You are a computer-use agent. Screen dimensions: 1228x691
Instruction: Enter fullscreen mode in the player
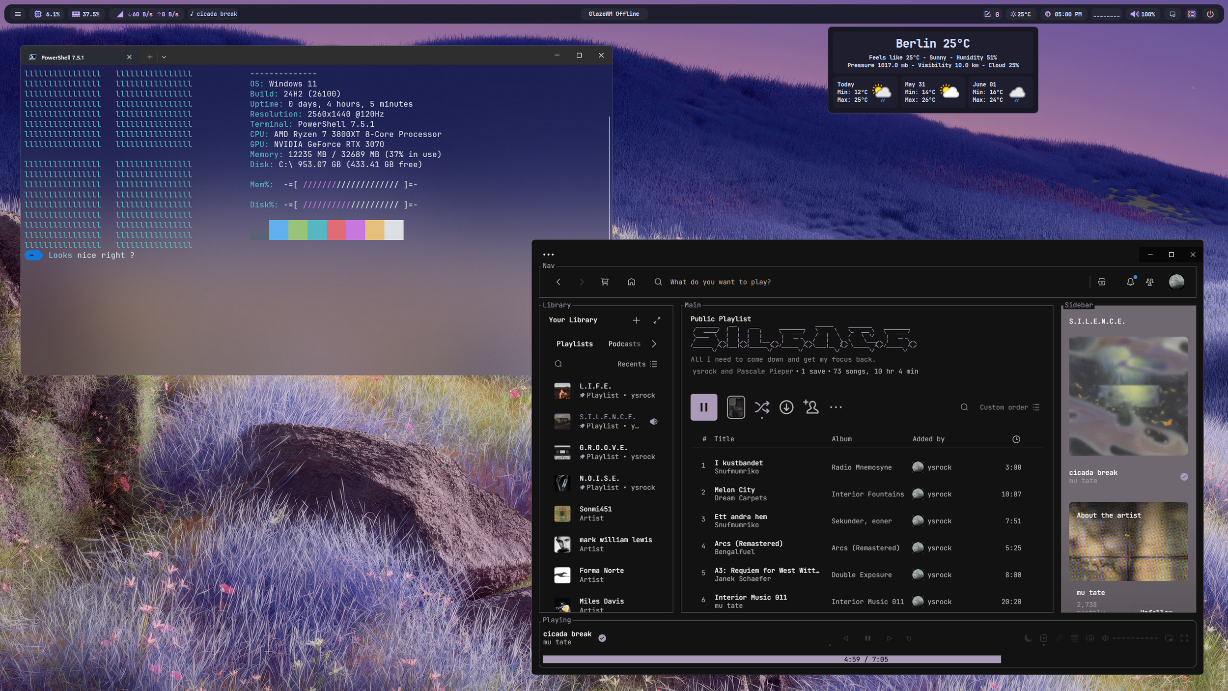pos(1184,638)
